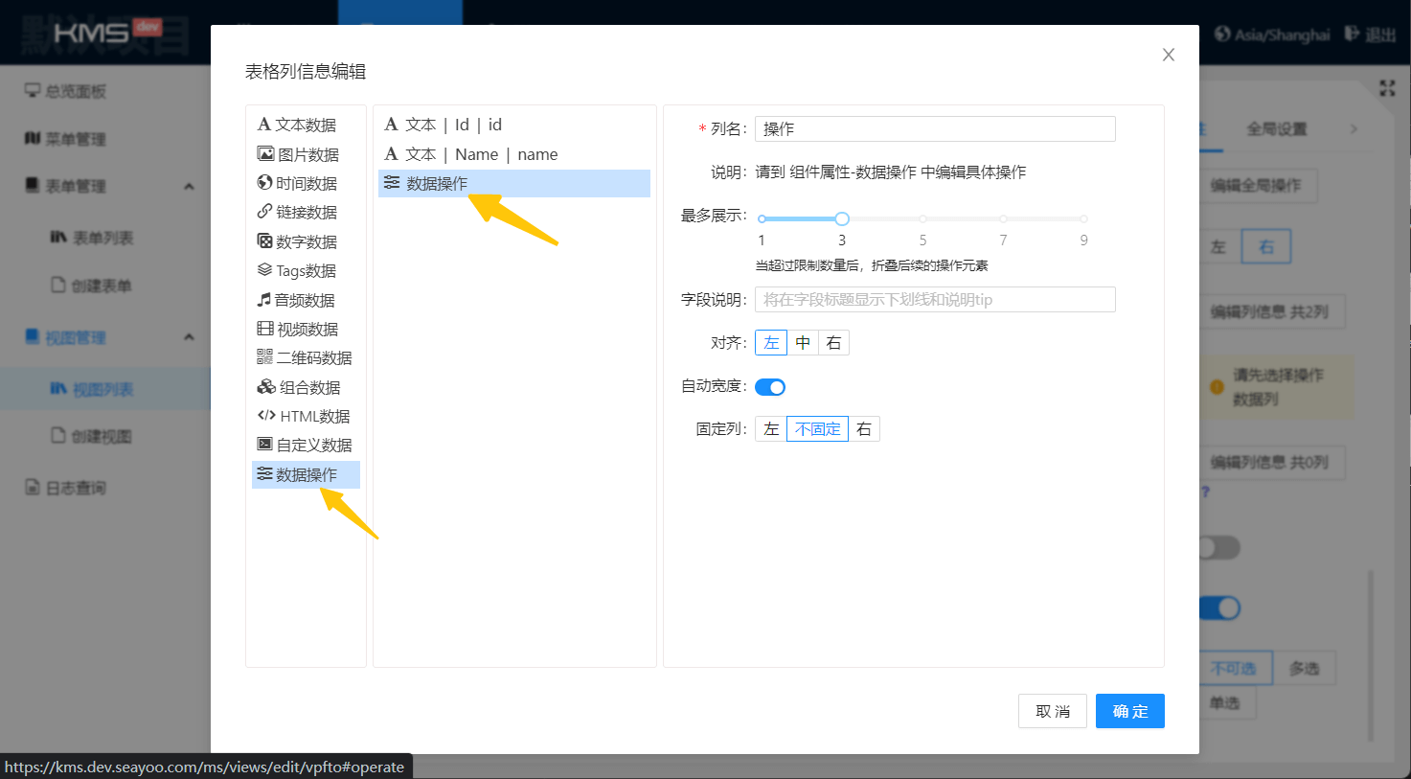Viewport: 1411px width, 779px height.
Task: Set 对齐 alignment to 中
Action: pyautogui.click(x=803, y=343)
